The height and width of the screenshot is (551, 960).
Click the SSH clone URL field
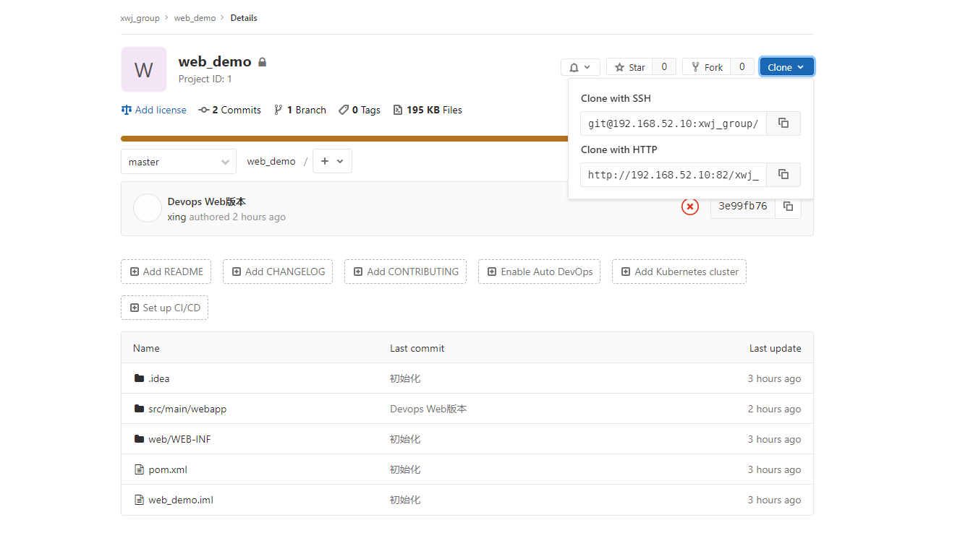(674, 123)
